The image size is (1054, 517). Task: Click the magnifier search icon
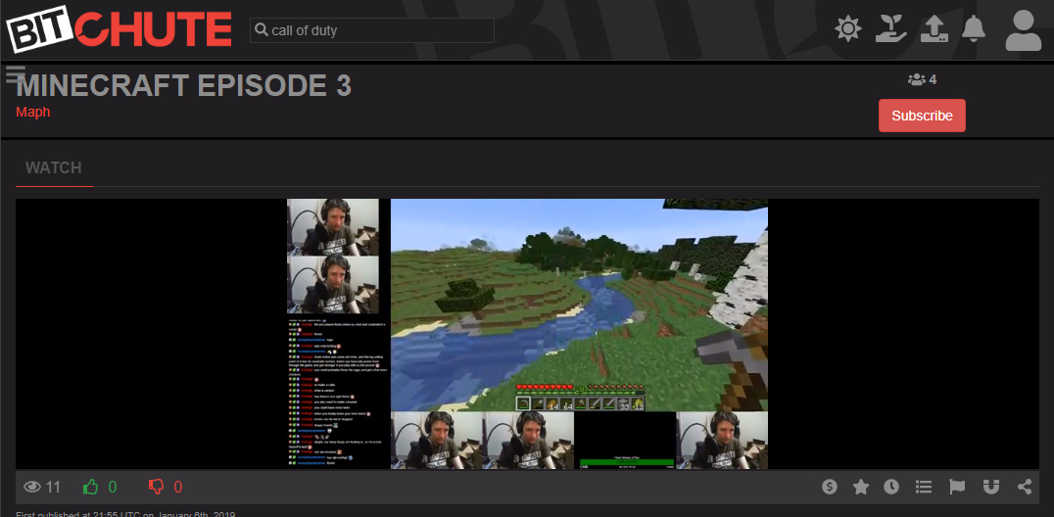[x=262, y=30]
